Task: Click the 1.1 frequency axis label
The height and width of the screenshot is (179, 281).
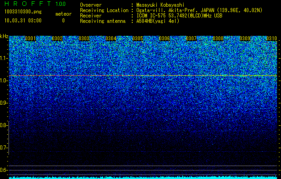Action: 4,59
